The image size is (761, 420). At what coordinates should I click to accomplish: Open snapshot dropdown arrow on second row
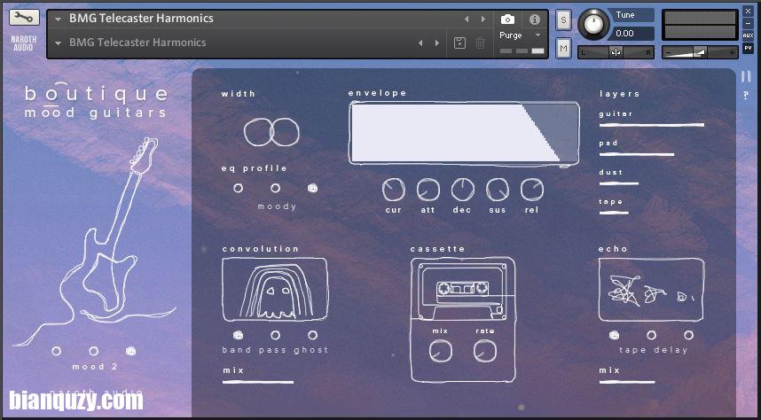coord(59,43)
